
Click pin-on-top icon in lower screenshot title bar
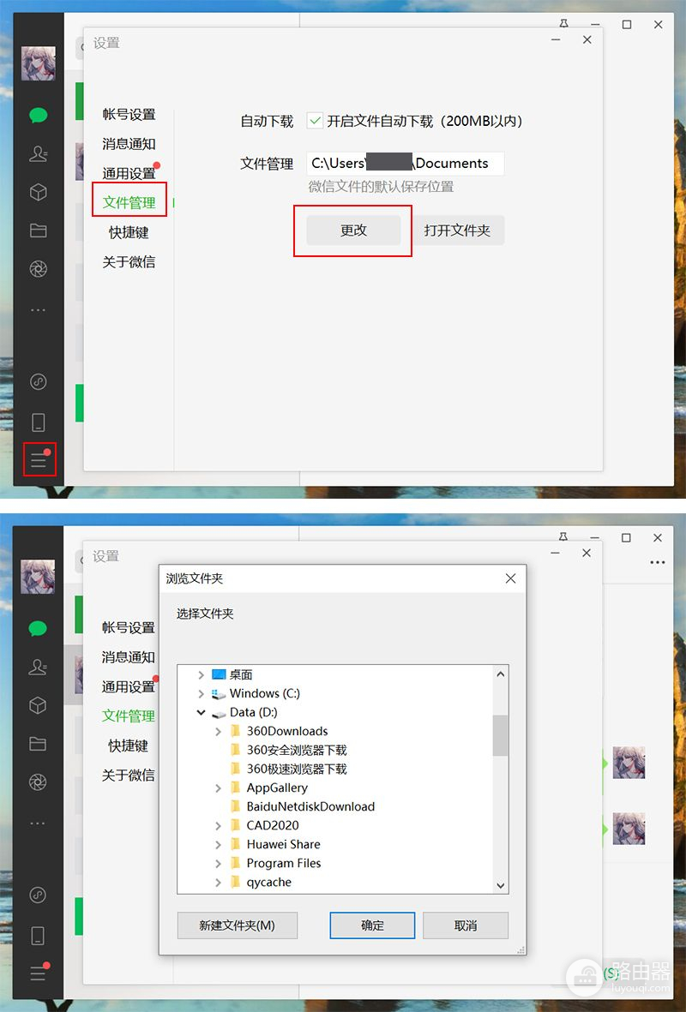[563, 537]
